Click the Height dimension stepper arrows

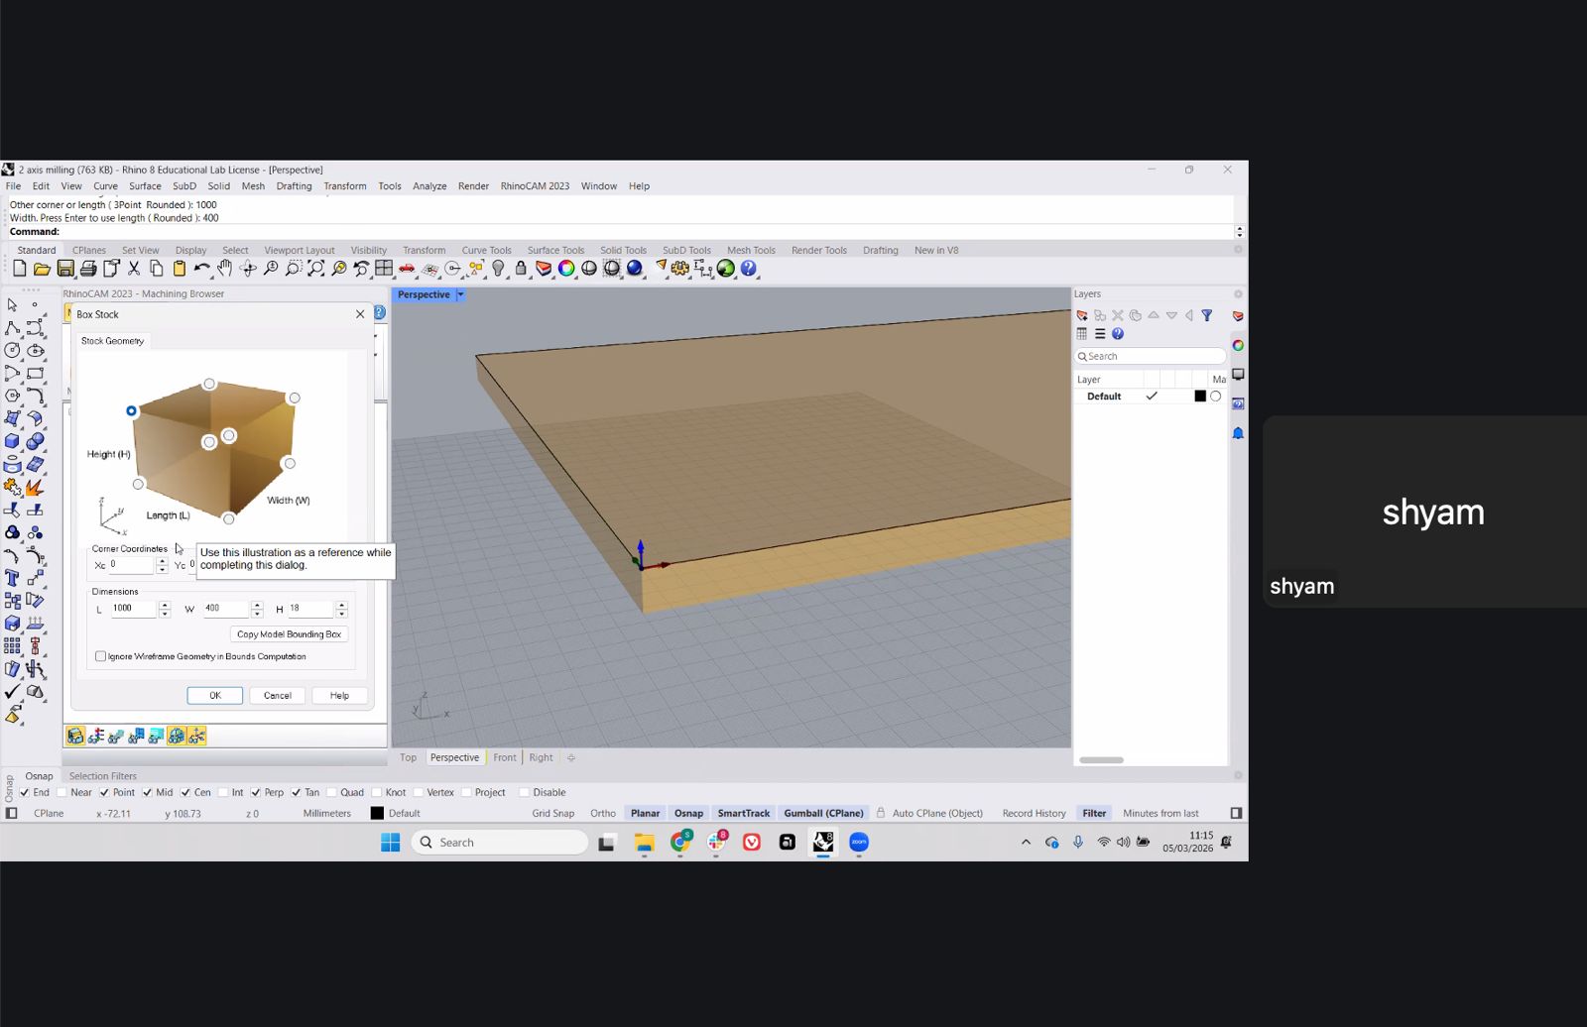341,609
